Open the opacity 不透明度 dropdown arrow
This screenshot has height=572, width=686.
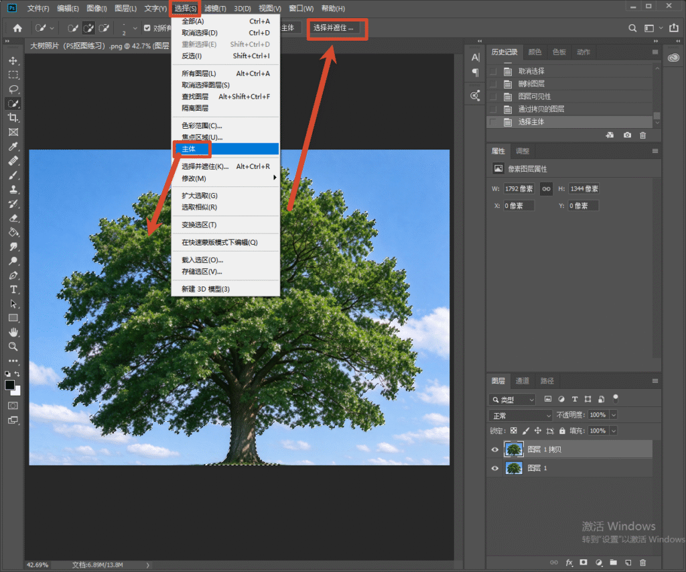614,415
